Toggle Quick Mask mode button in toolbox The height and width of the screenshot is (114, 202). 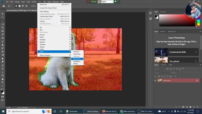tap(3, 97)
